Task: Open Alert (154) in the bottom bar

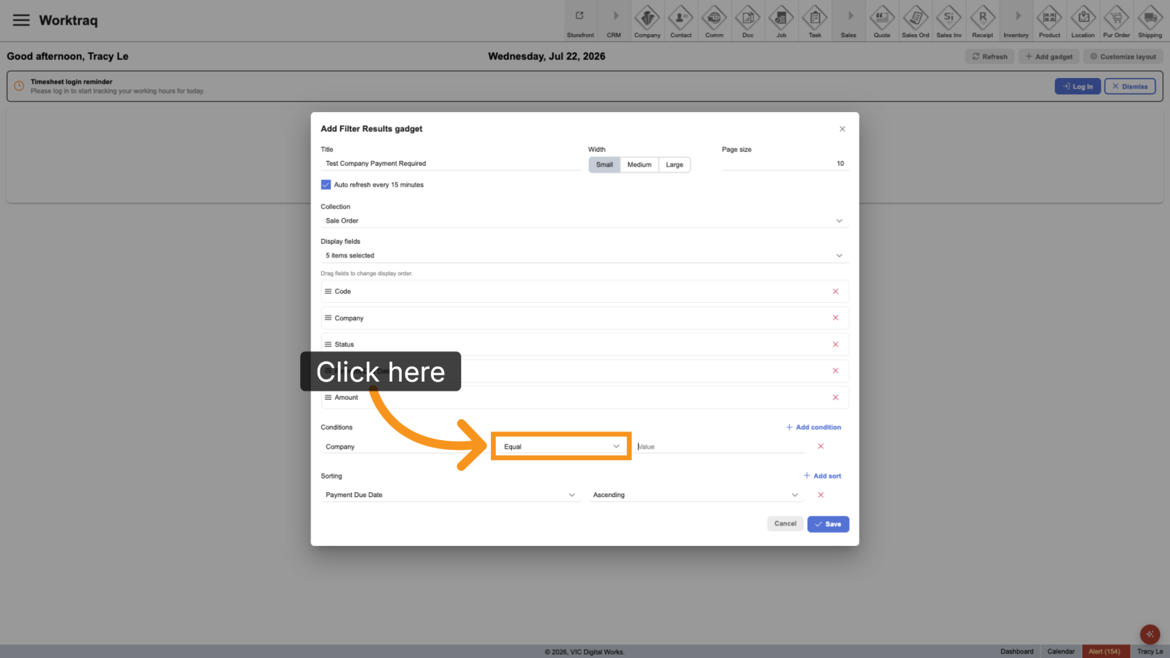Action: (1105, 652)
